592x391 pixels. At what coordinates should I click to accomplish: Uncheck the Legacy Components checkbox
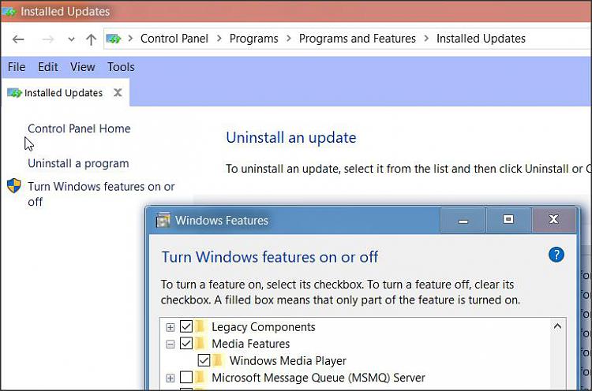[x=186, y=326]
